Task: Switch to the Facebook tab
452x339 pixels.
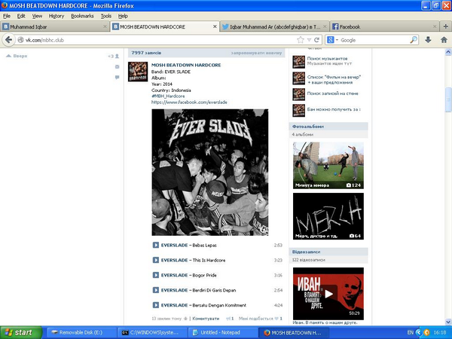Action: point(384,26)
